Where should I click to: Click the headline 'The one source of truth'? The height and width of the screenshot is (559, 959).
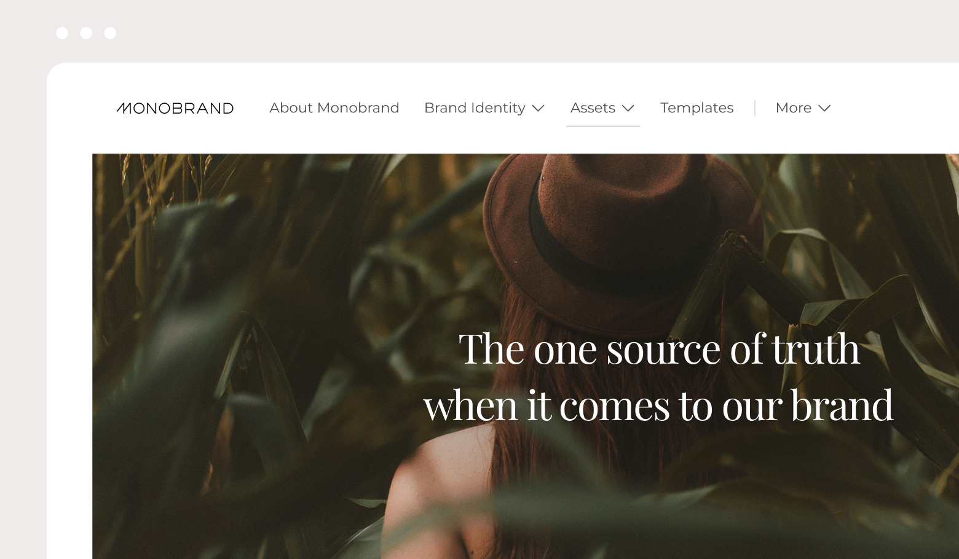click(659, 349)
